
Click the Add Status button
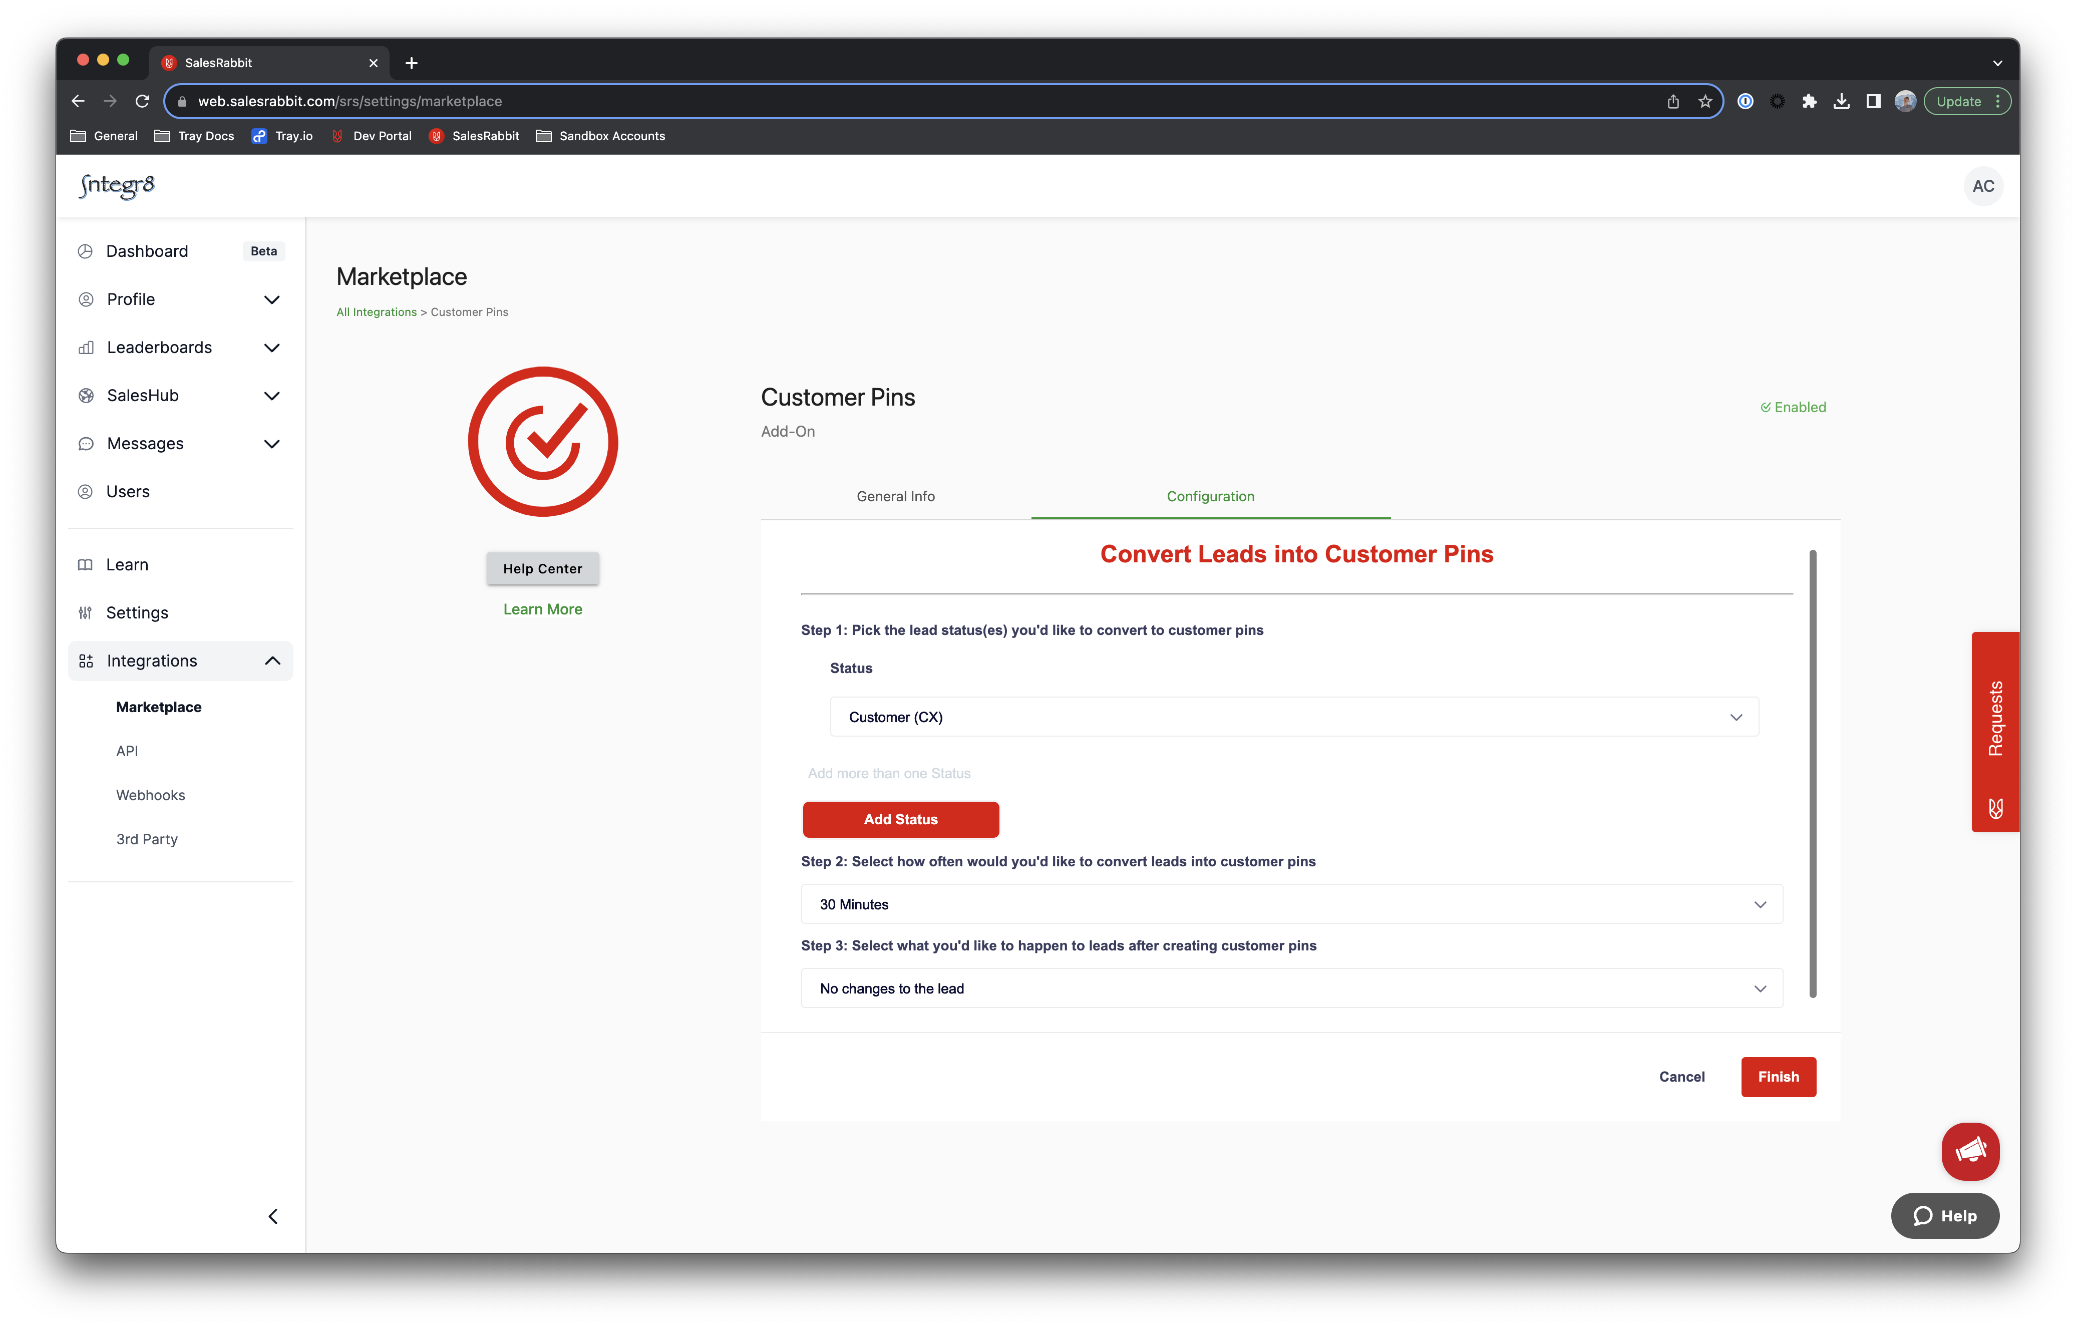click(x=900, y=819)
